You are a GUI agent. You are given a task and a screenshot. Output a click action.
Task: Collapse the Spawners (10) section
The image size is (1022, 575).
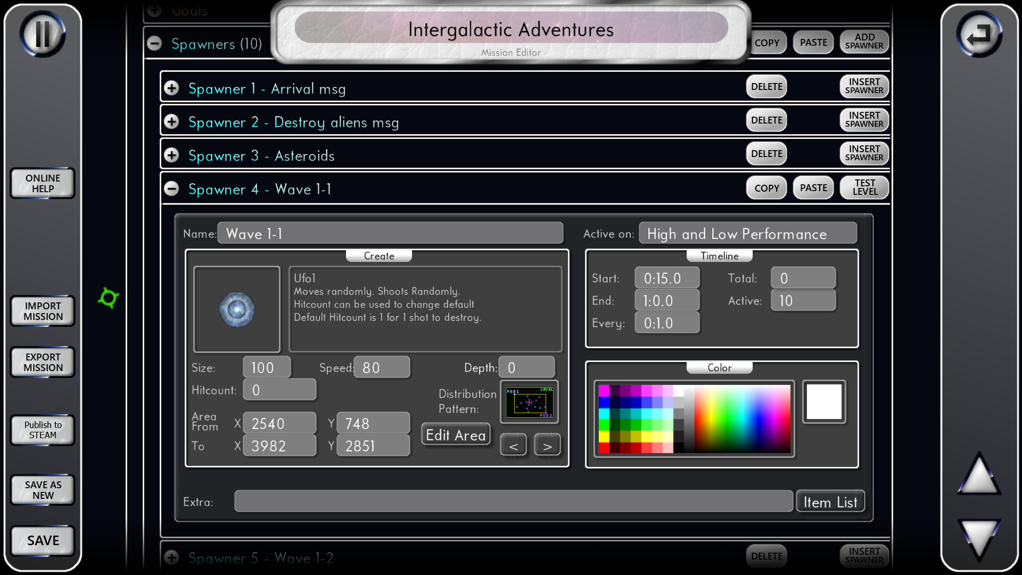pyautogui.click(x=154, y=43)
